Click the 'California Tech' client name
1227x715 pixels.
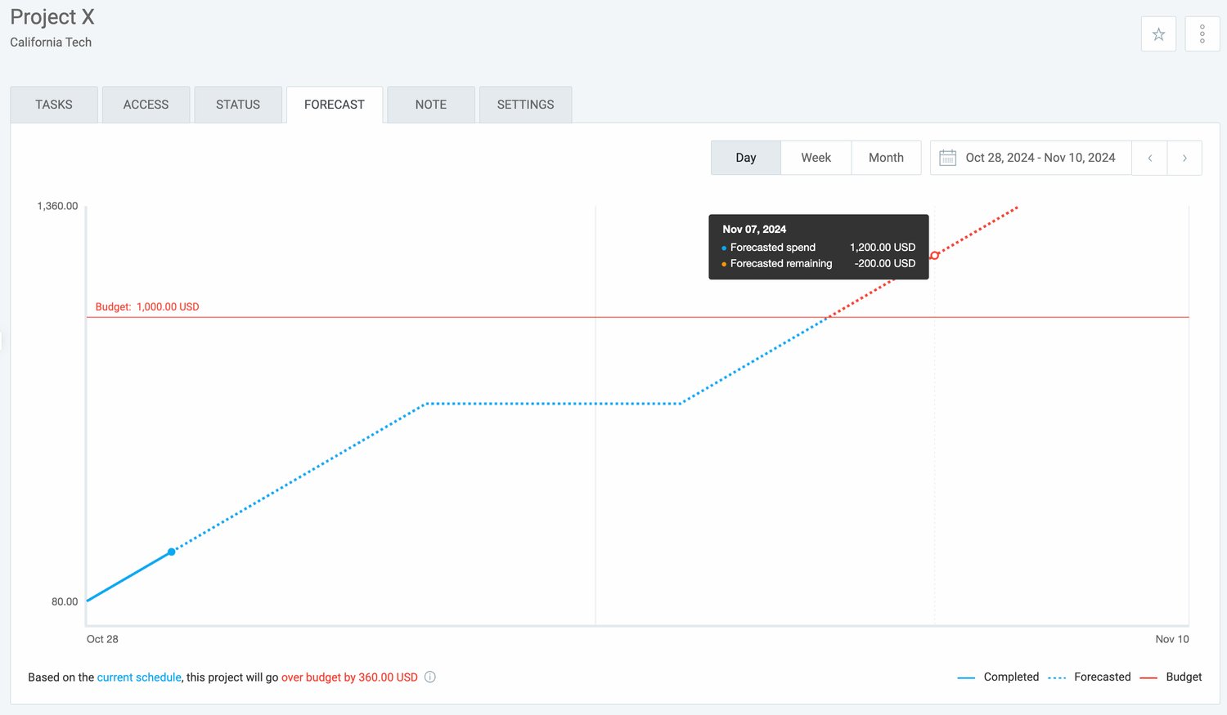51,42
